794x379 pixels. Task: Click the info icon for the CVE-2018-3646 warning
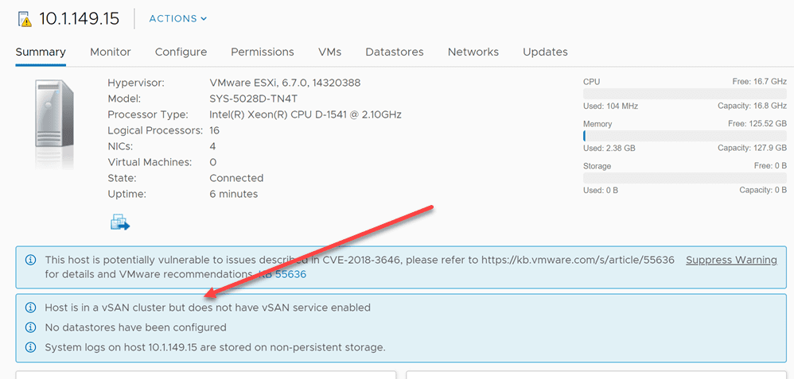coord(30,260)
